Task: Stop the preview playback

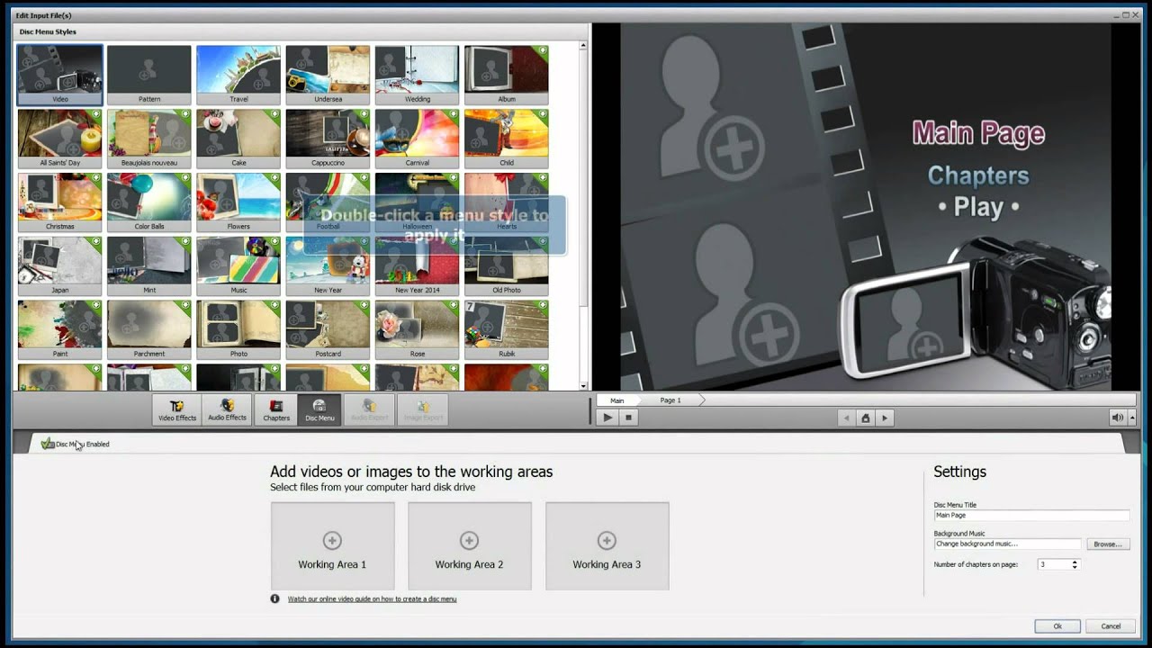Action: pos(629,418)
